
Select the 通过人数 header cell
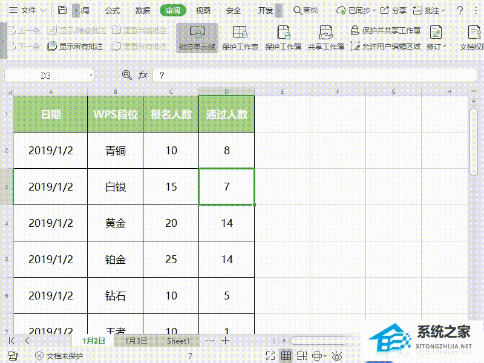pyautogui.click(x=226, y=114)
